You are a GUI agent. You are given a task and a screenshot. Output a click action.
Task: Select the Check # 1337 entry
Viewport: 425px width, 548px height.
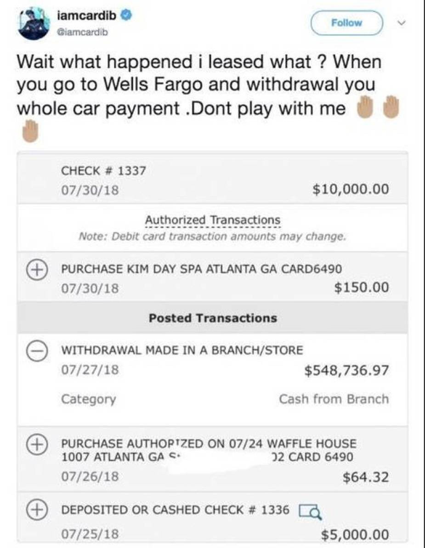click(103, 170)
